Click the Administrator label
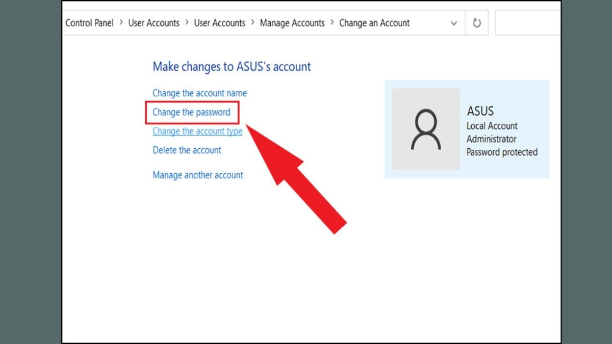The height and width of the screenshot is (344, 612). coord(491,139)
